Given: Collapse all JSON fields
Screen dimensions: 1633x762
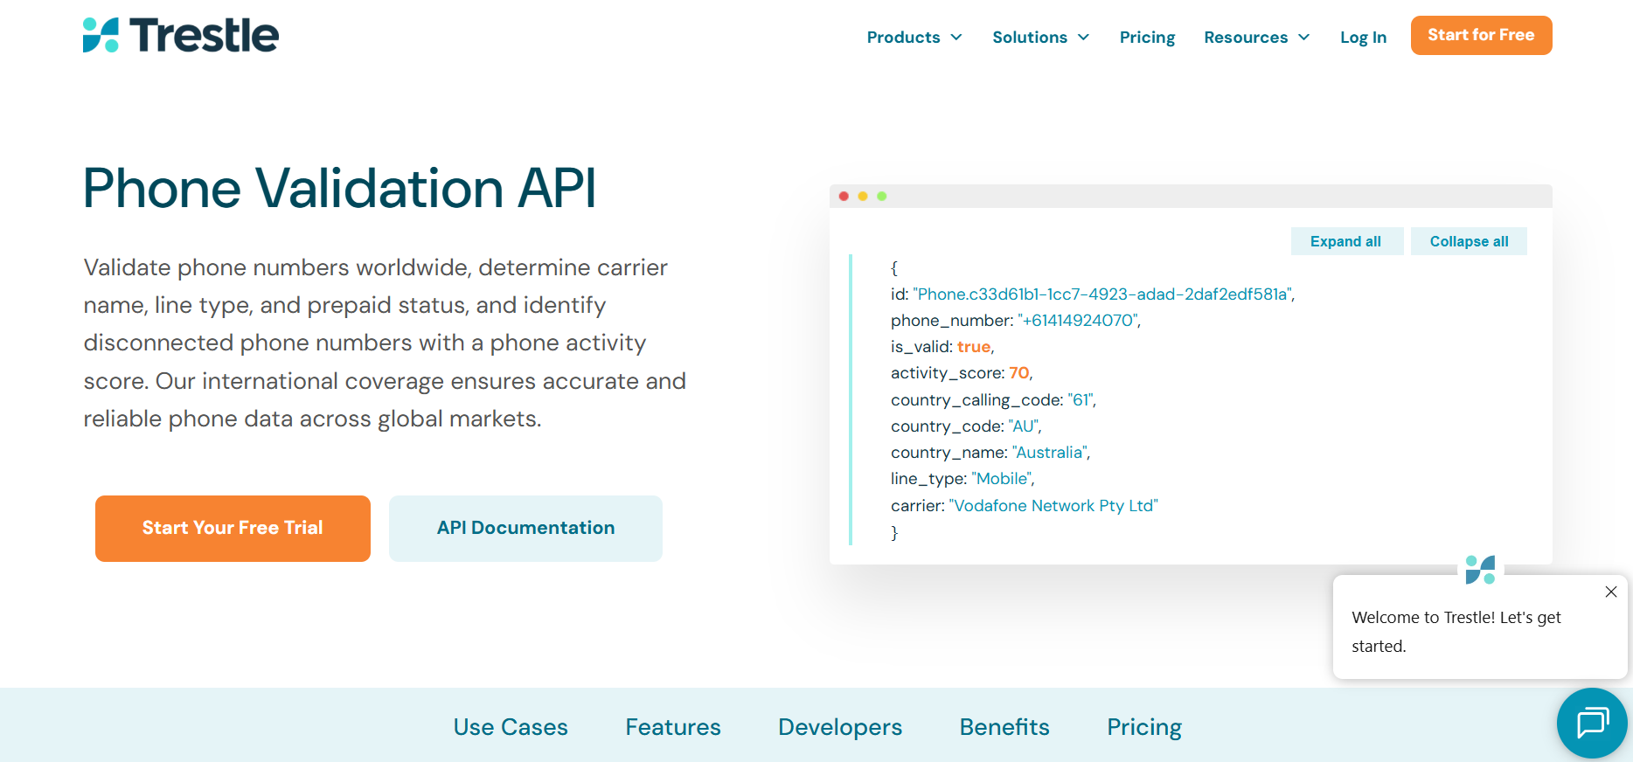Looking at the screenshot, I should pos(1469,241).
